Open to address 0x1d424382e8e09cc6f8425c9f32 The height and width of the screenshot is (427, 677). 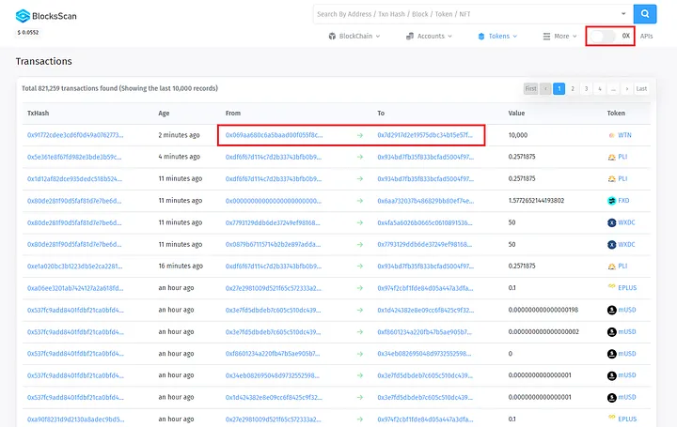pyautogui.click(x=425, y=310)
